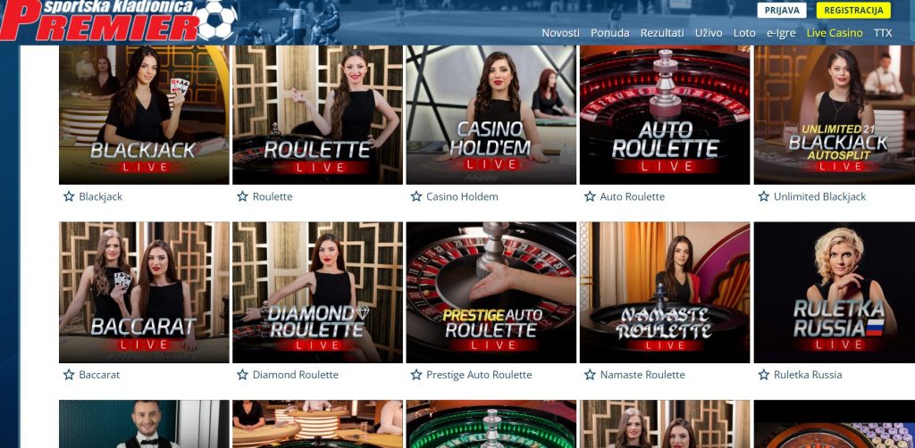The image size is (915, 448).
Task: Click the PRIJAVA login button
Action: [x=782, y=11]
